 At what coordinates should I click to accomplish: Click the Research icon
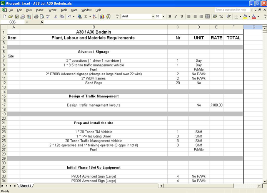[x=29, y=16]
